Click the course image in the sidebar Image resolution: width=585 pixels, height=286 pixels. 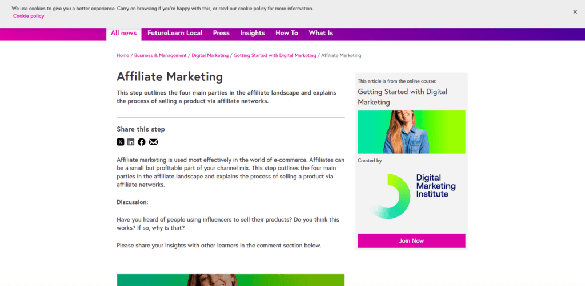coord(411,132)
